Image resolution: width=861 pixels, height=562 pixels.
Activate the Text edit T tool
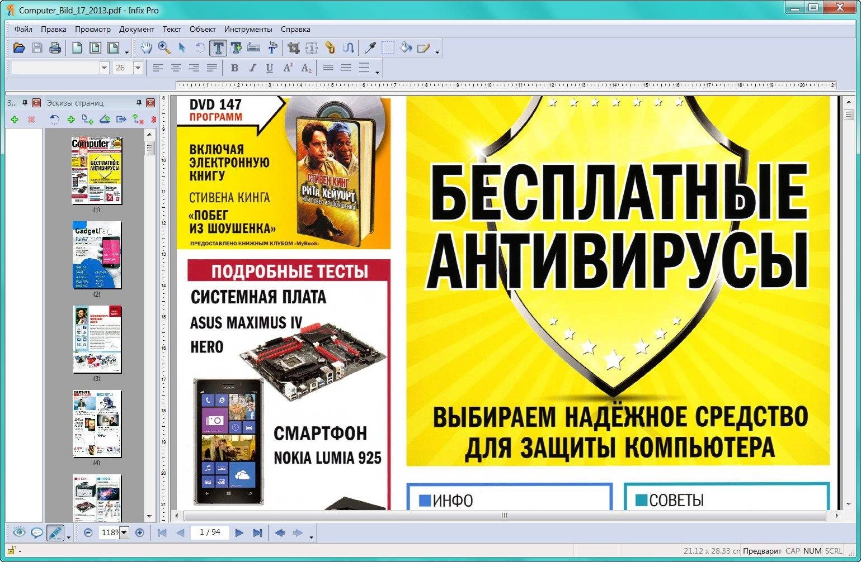click(x=218, y=48)
